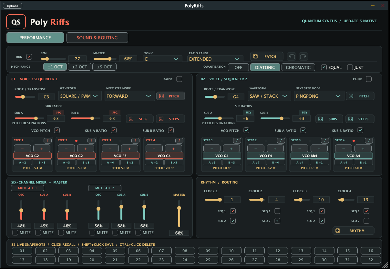Open the TONIC dropdown
The image size is (390, 269).
[x=162, y=59]
